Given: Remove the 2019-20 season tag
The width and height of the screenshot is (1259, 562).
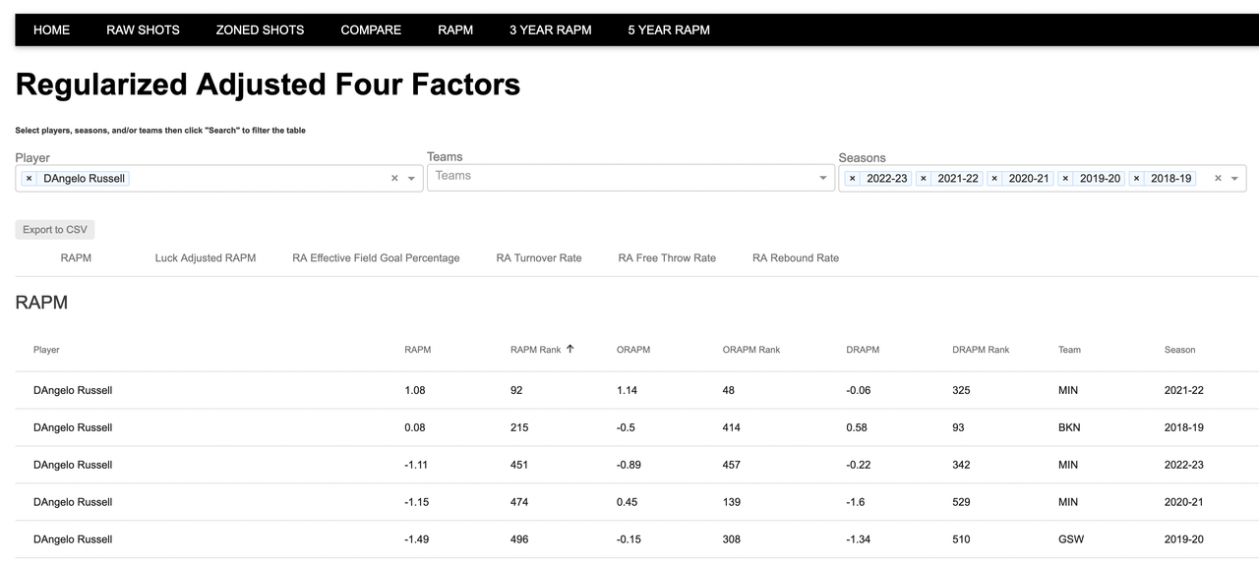Looking at the screenshot, I should click(x=1065, y=179).
